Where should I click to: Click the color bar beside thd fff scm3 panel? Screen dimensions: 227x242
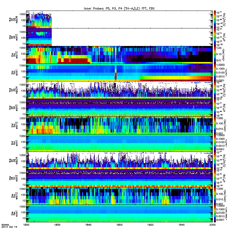click(215, 108)
